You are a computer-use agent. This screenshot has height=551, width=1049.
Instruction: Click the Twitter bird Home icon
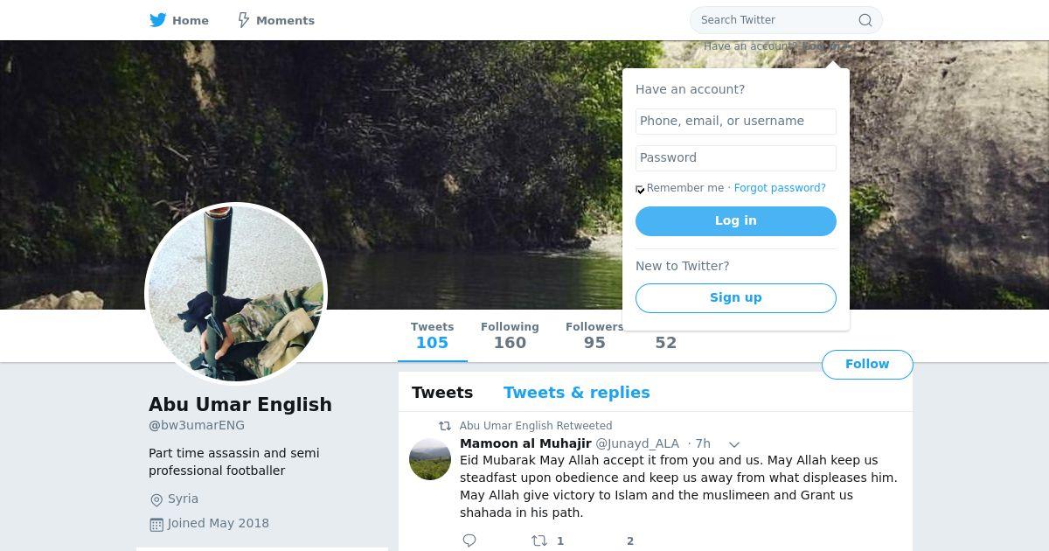coord(158,20)
